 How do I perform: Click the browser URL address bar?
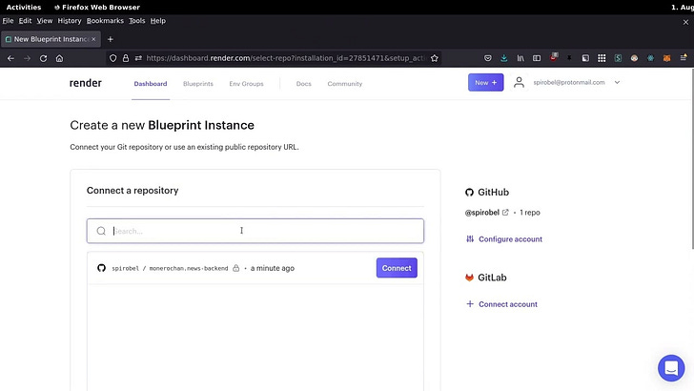pos(285,58)
